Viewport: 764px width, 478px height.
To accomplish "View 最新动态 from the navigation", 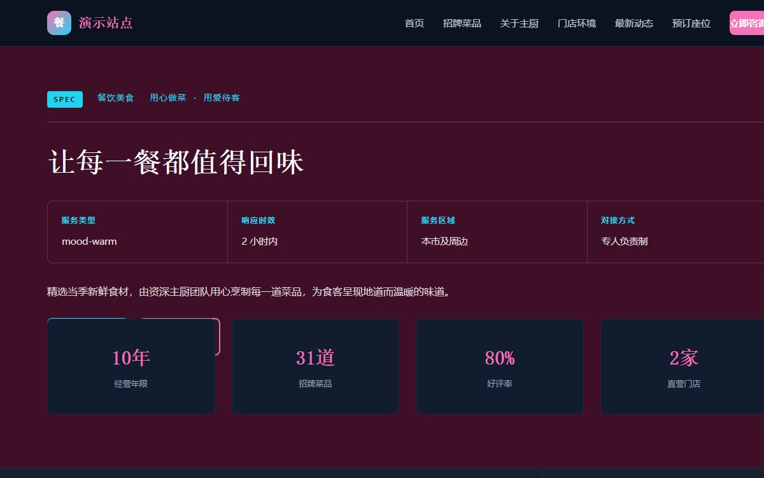I will tap(634, 24).
